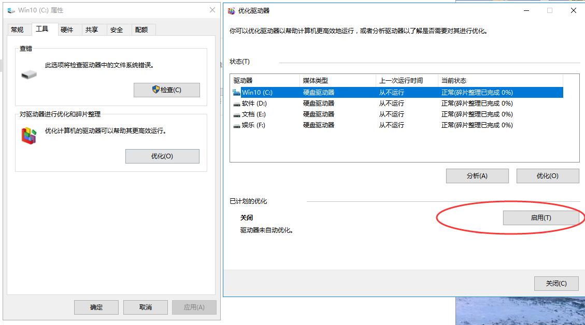This screenshot has width=585, height=325.
Task: Click the 检查(C) button
Action: pyautogui.click(x=167, y=90)
